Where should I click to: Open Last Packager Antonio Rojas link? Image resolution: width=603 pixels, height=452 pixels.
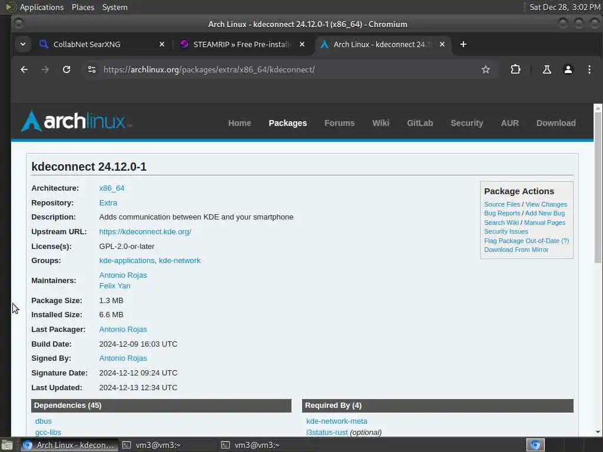pyautogui.click(x=123, y=330)
